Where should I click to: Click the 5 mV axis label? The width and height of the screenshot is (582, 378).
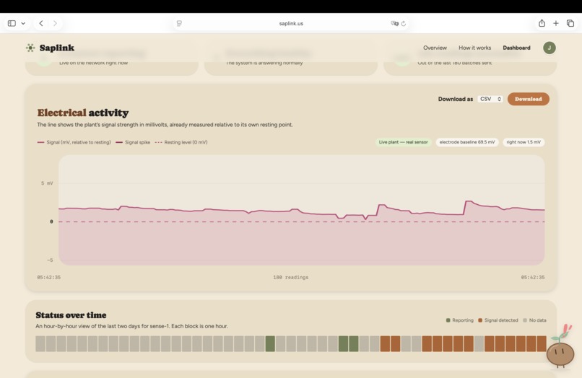47,183
